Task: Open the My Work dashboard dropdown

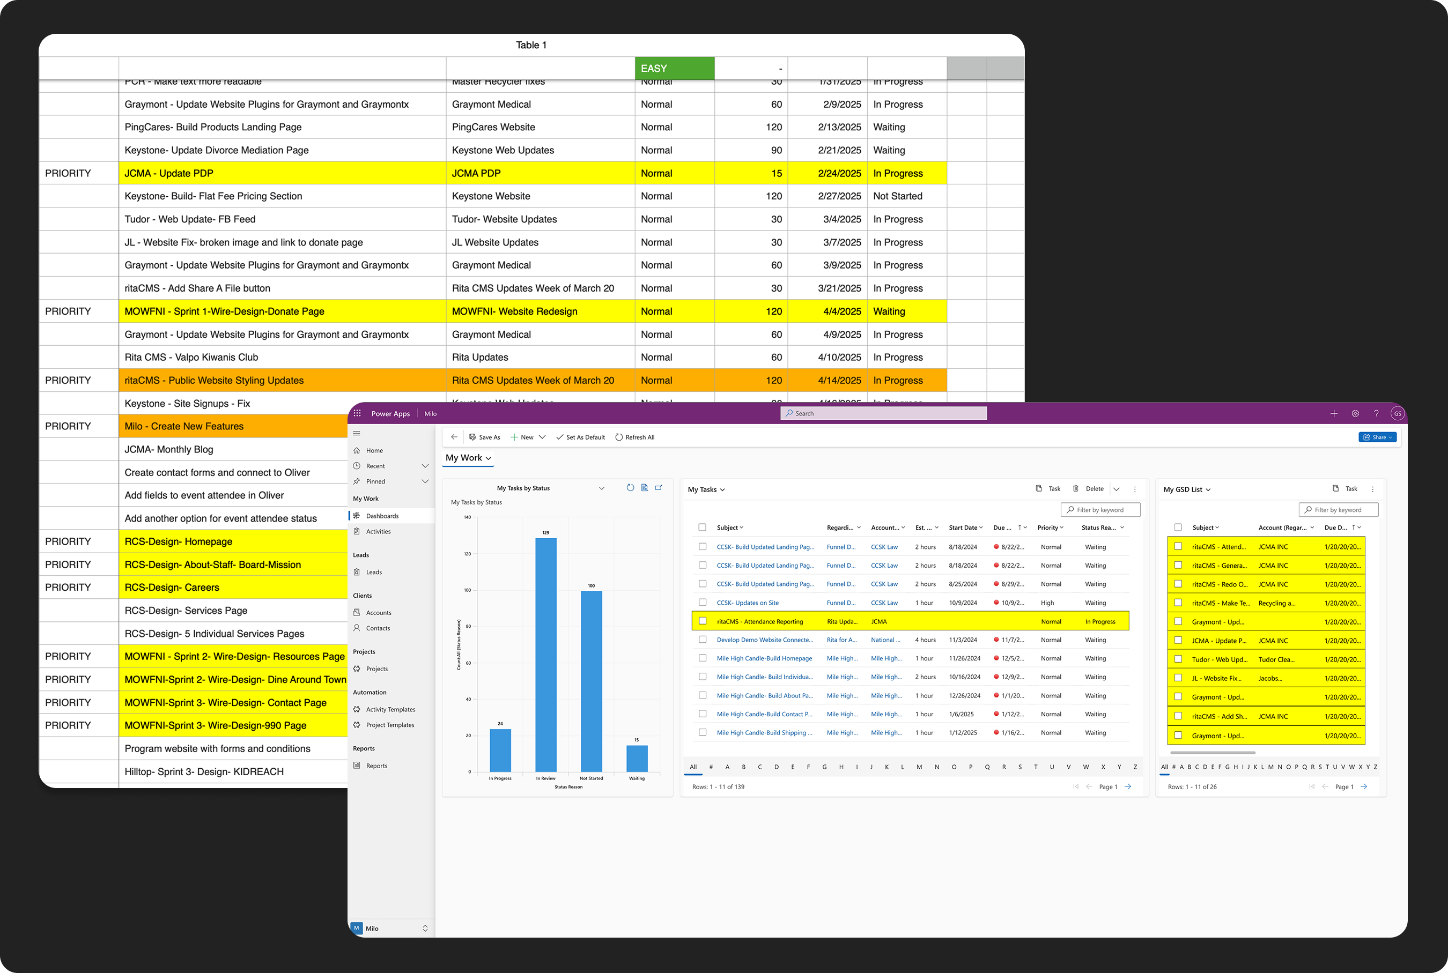Action: 469,458
